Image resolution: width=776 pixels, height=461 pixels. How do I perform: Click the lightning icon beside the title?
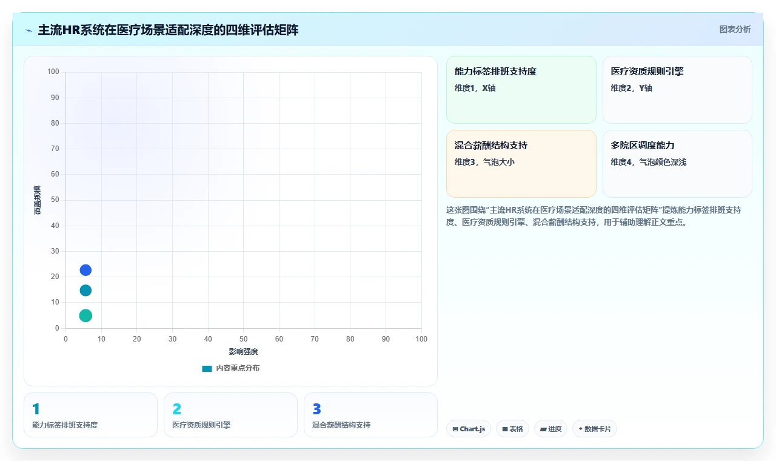point(29,30)
